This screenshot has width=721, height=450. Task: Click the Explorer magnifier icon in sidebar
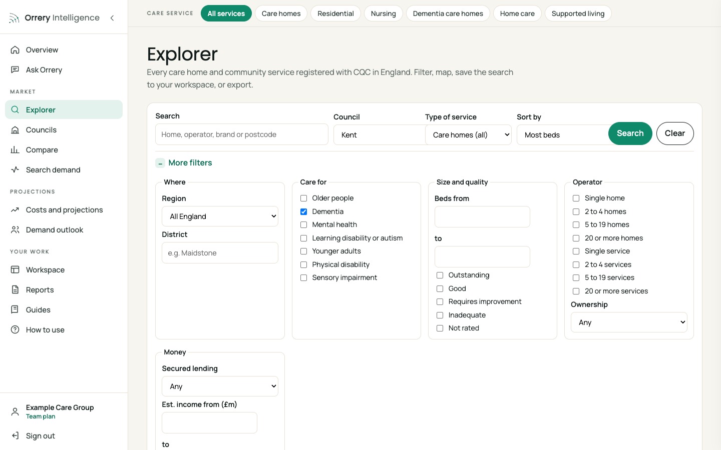tap(15, 110)
